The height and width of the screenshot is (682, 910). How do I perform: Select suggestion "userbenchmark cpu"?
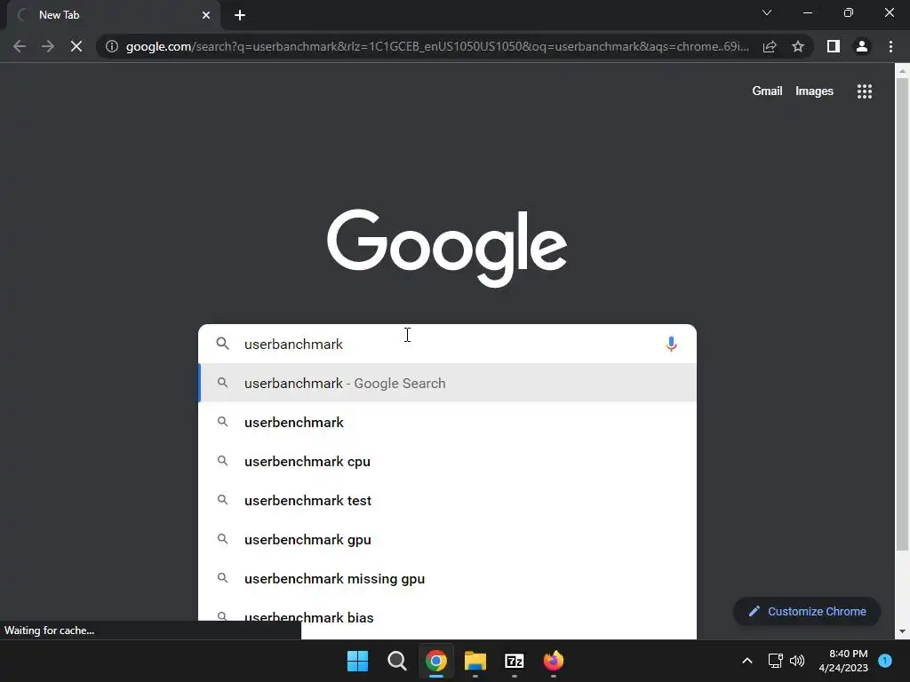coord(448,461)
